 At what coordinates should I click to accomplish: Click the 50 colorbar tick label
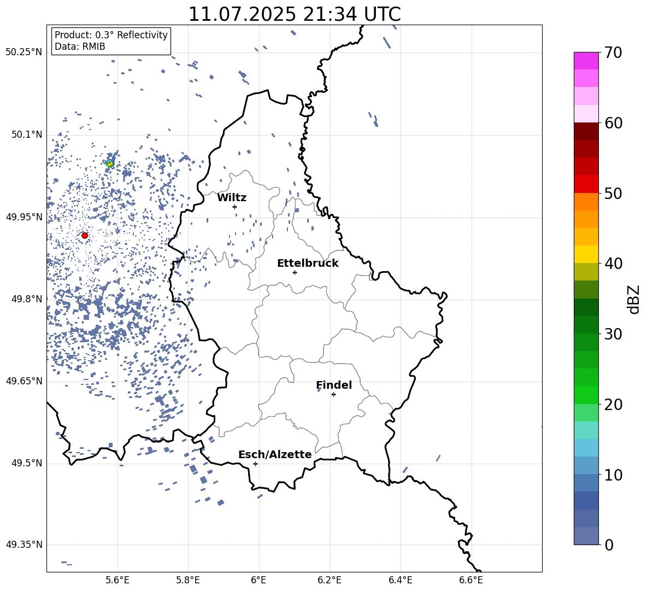613,193
